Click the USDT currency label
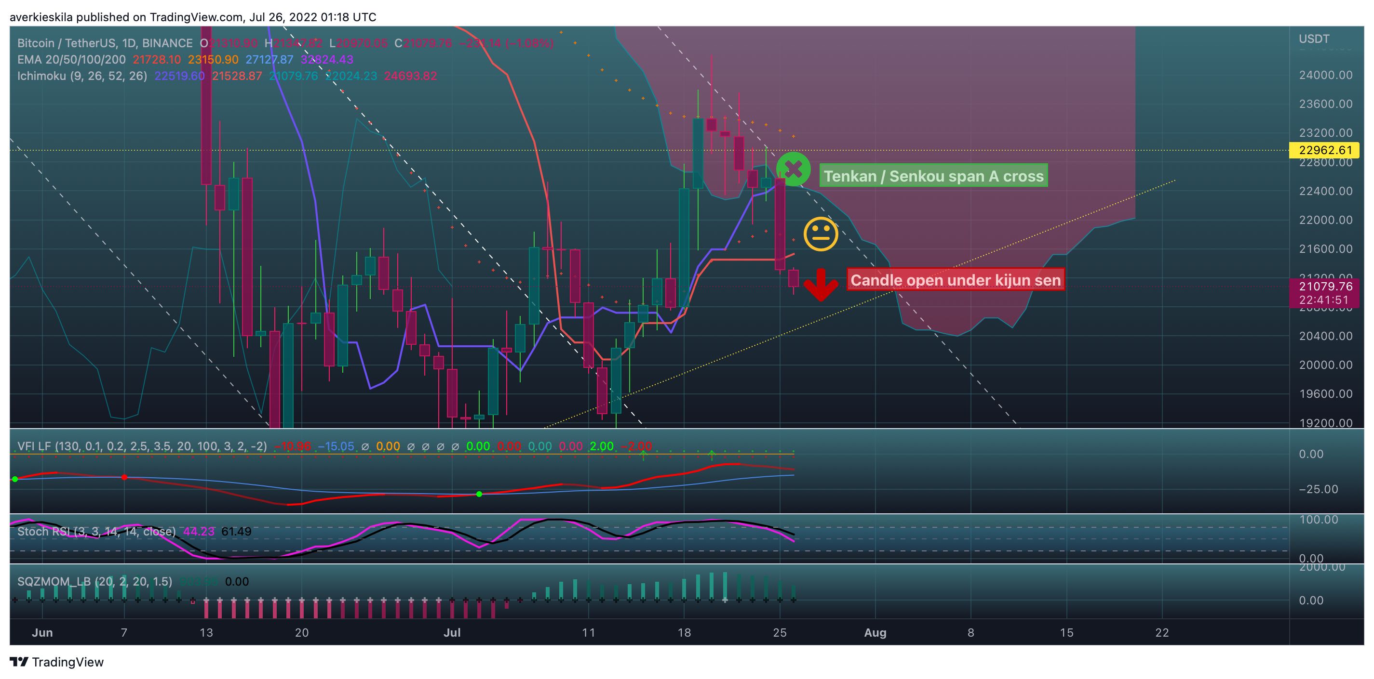The image size is (1374, 679). [x=1314, y=39]
